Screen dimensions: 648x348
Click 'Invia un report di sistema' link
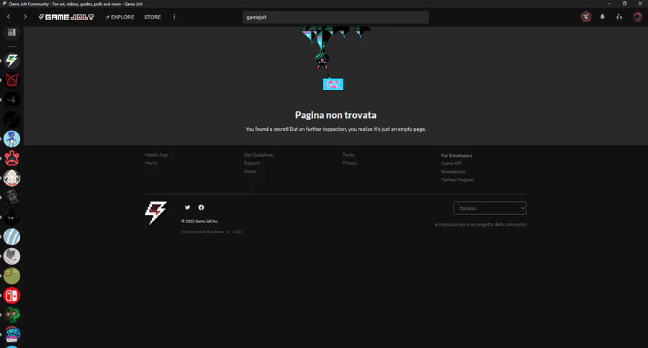[202, 232]
